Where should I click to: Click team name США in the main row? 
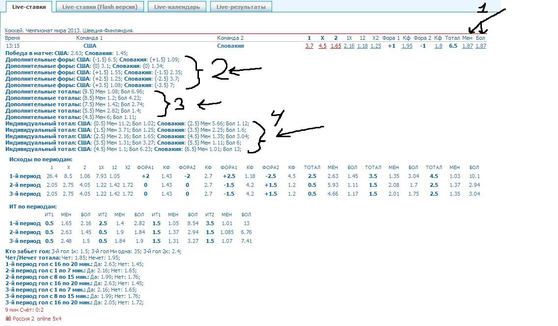pyautogui.click(x=90, y=46)
